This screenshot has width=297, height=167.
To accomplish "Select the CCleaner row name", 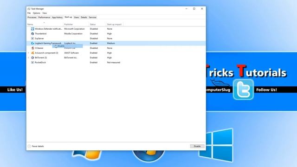I will 39,48.
